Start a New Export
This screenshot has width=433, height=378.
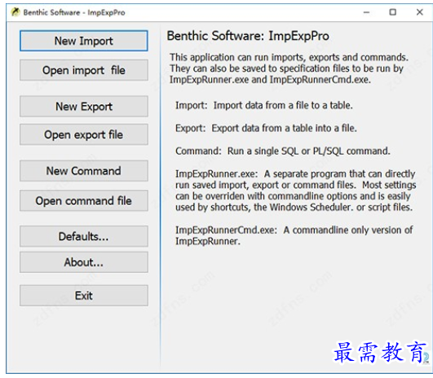point(84,106)
